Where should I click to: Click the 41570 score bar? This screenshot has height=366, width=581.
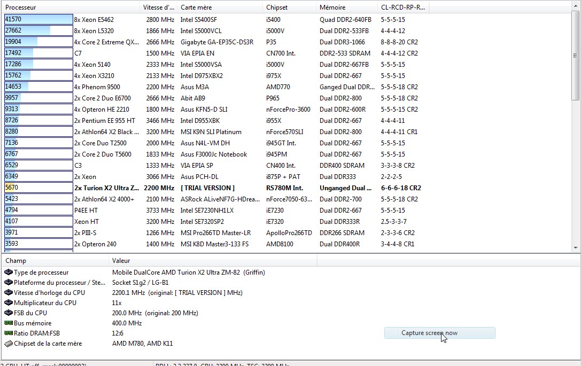pos(38,19)
